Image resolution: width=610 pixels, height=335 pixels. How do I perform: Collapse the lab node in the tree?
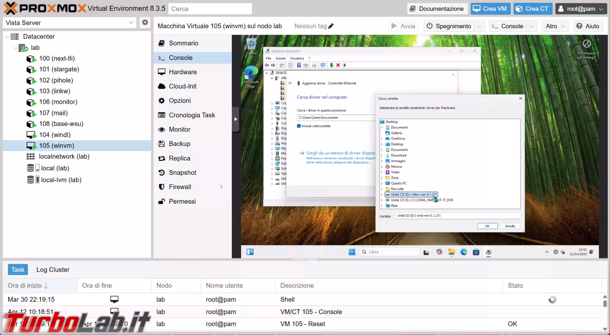tap(15, 48)
